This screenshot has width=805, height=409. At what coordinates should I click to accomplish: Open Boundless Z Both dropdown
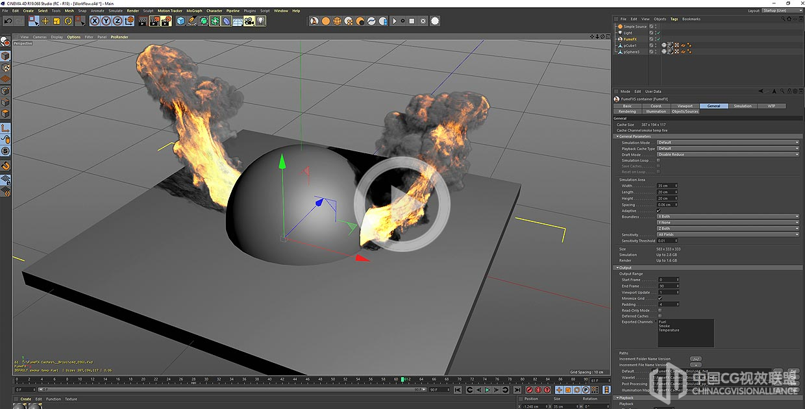click(x=728, y=229)
